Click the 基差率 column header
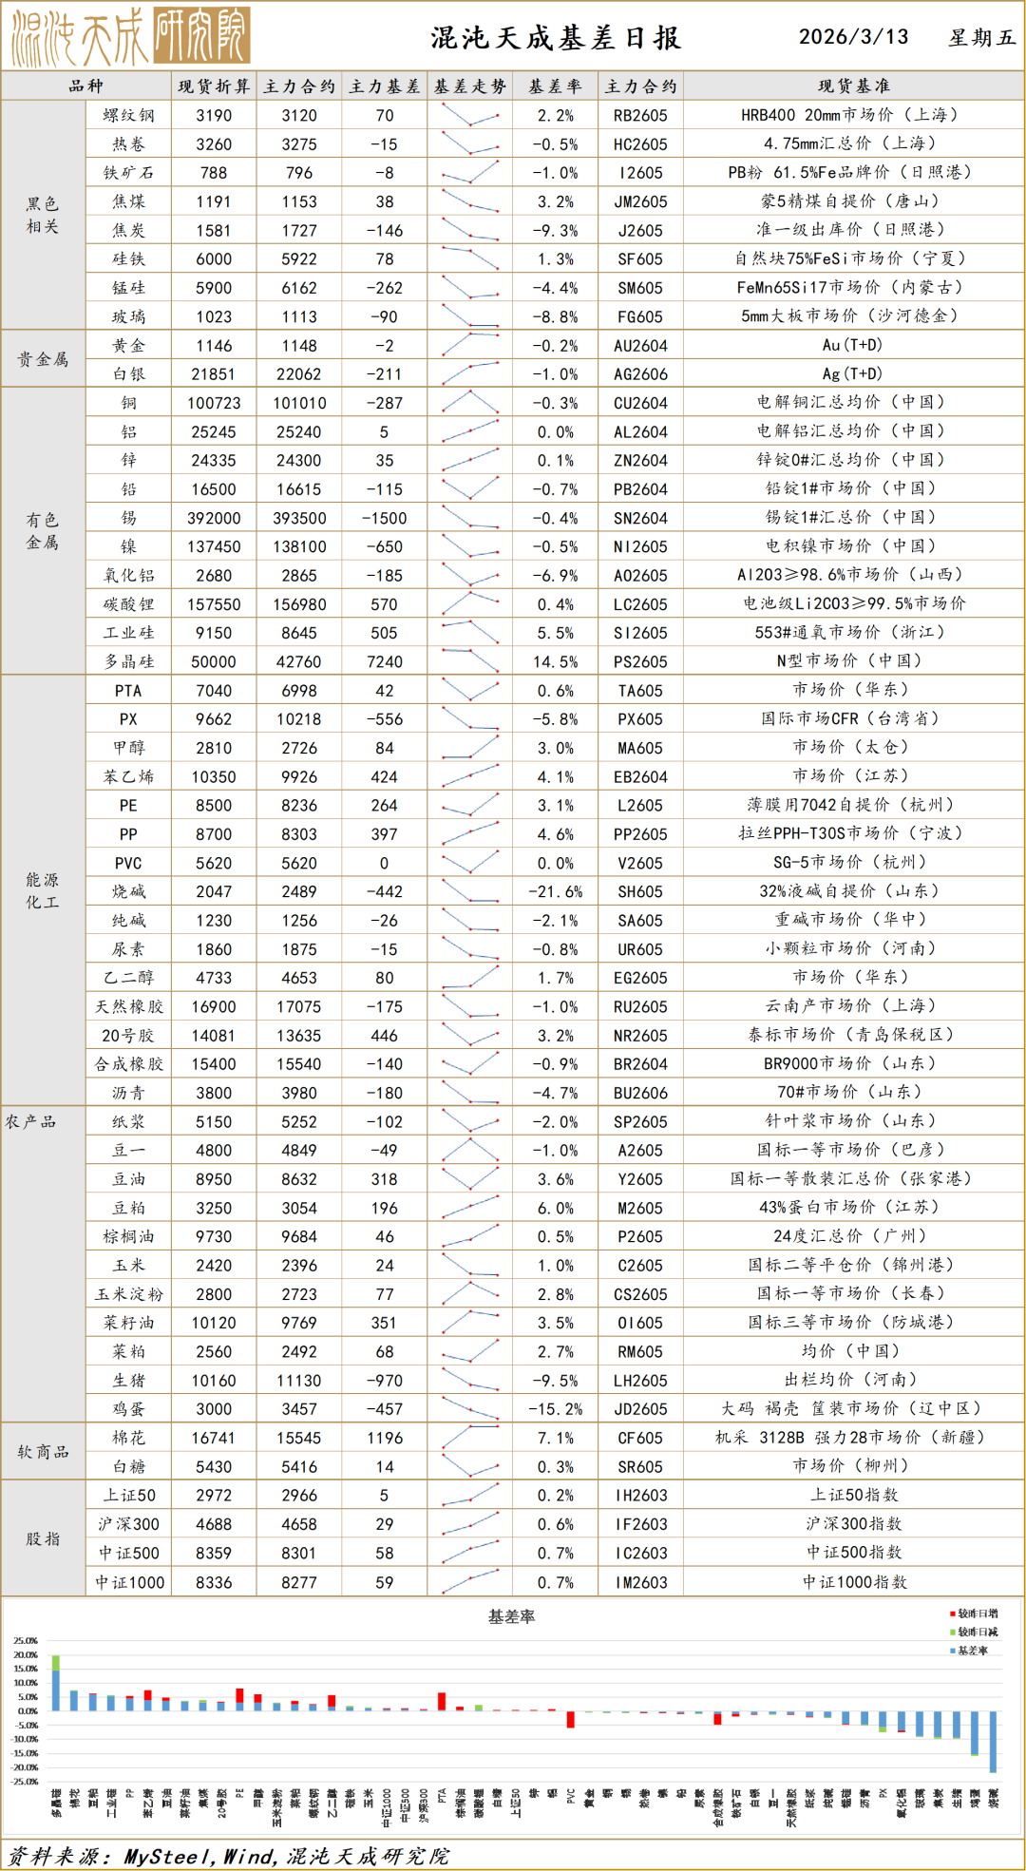This screenshot has height=1871, width=1026. [555, 86]
